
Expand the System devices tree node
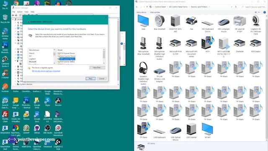[x=15, y=84]
